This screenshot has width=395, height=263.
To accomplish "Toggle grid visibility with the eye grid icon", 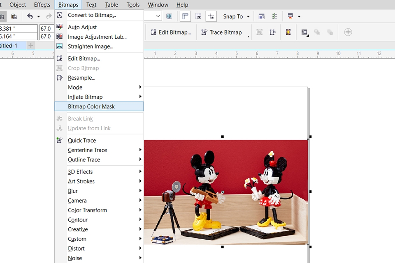I will pyautogui.click(x=198, y=16).
